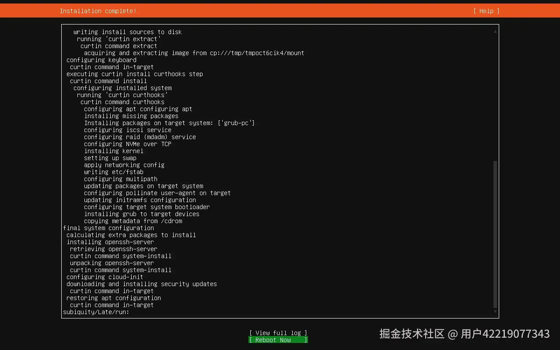Viewport: 560px width, 350px height.
Task: Click the scroll-down arrow of the log pane
Action: pos(495,311)
